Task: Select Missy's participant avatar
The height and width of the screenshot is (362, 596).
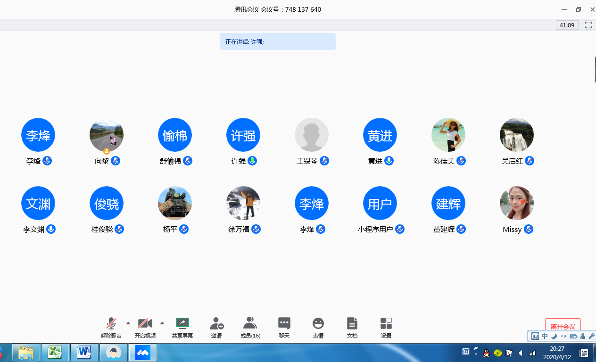Action: [516, 203]
